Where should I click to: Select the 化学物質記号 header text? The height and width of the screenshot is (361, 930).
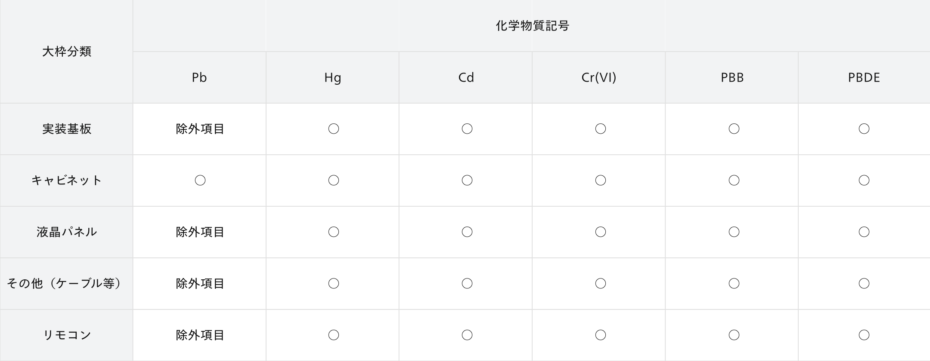pos(532,26)
